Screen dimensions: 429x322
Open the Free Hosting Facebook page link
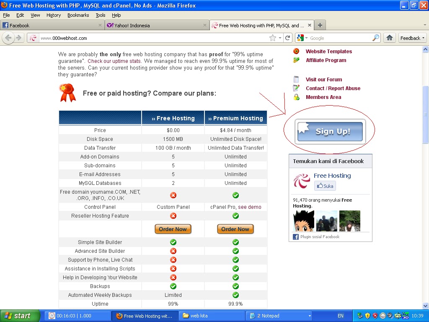coord(332,176)
